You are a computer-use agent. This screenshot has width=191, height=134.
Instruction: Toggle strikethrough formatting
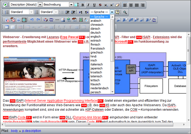pos(100,5)
